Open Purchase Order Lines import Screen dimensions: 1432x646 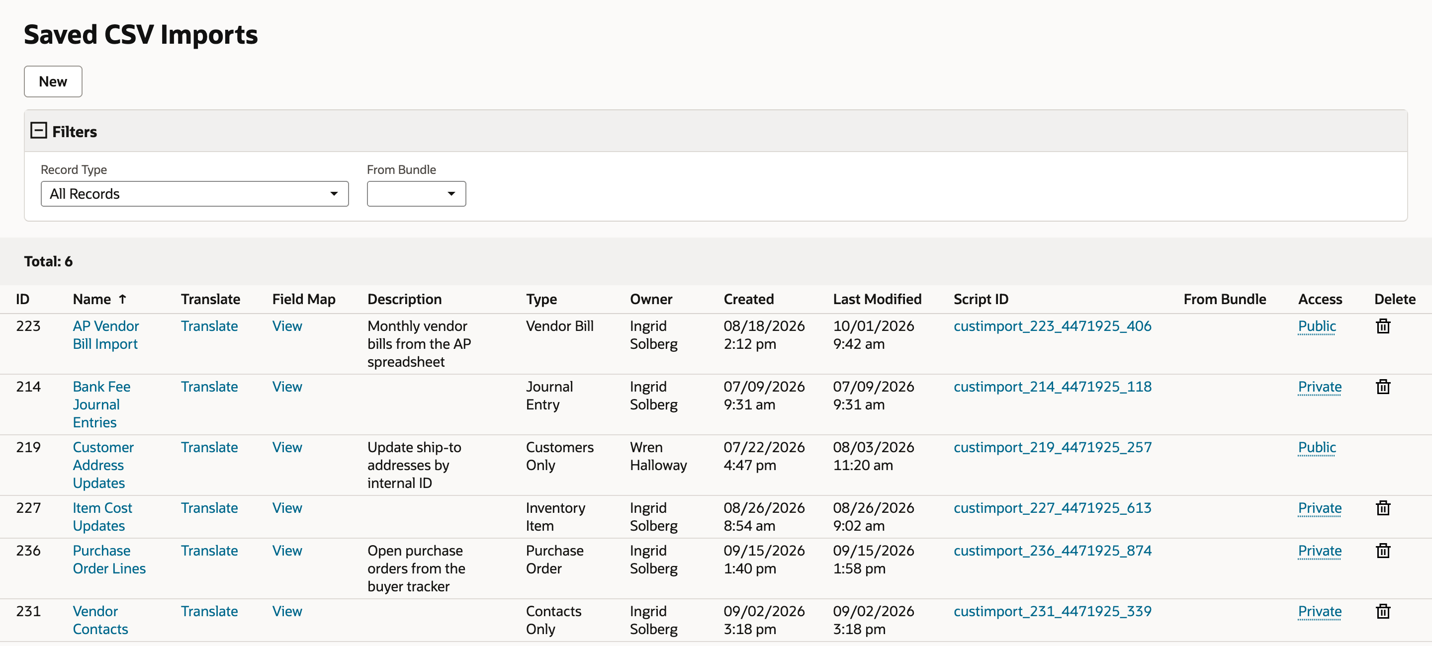[x=109, y=560]
